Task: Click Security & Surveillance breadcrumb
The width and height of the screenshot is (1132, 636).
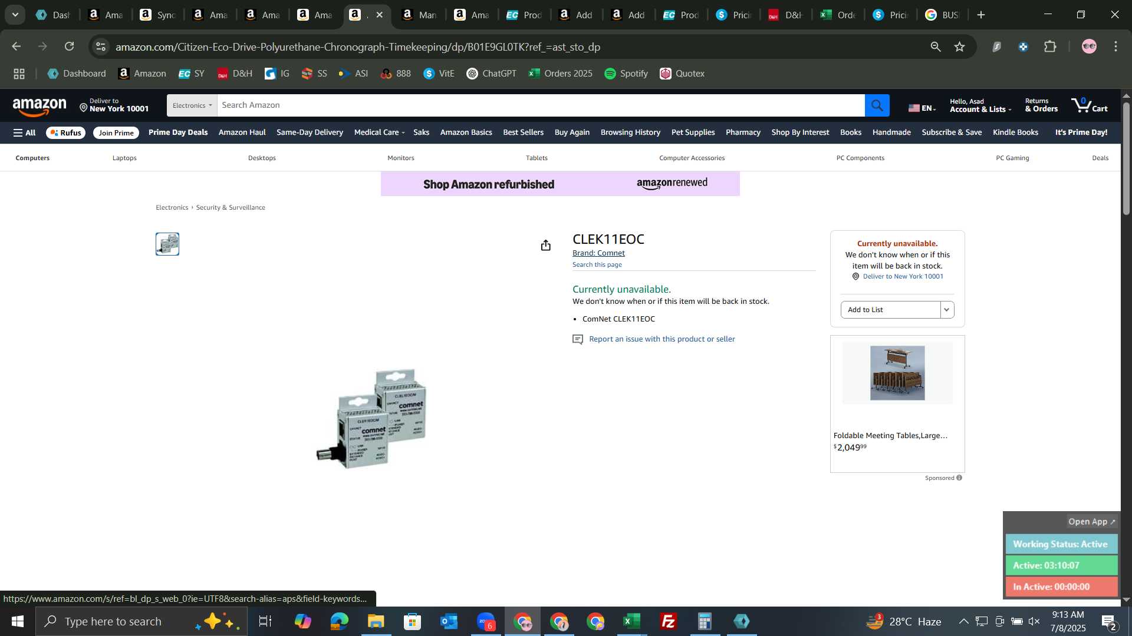Action: [231, 207]
